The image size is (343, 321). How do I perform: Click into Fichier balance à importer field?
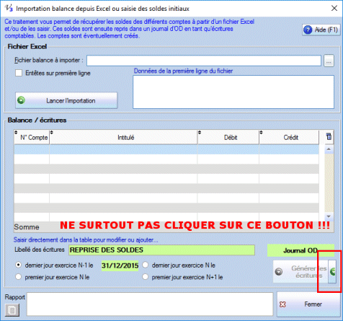click(204, 61)
